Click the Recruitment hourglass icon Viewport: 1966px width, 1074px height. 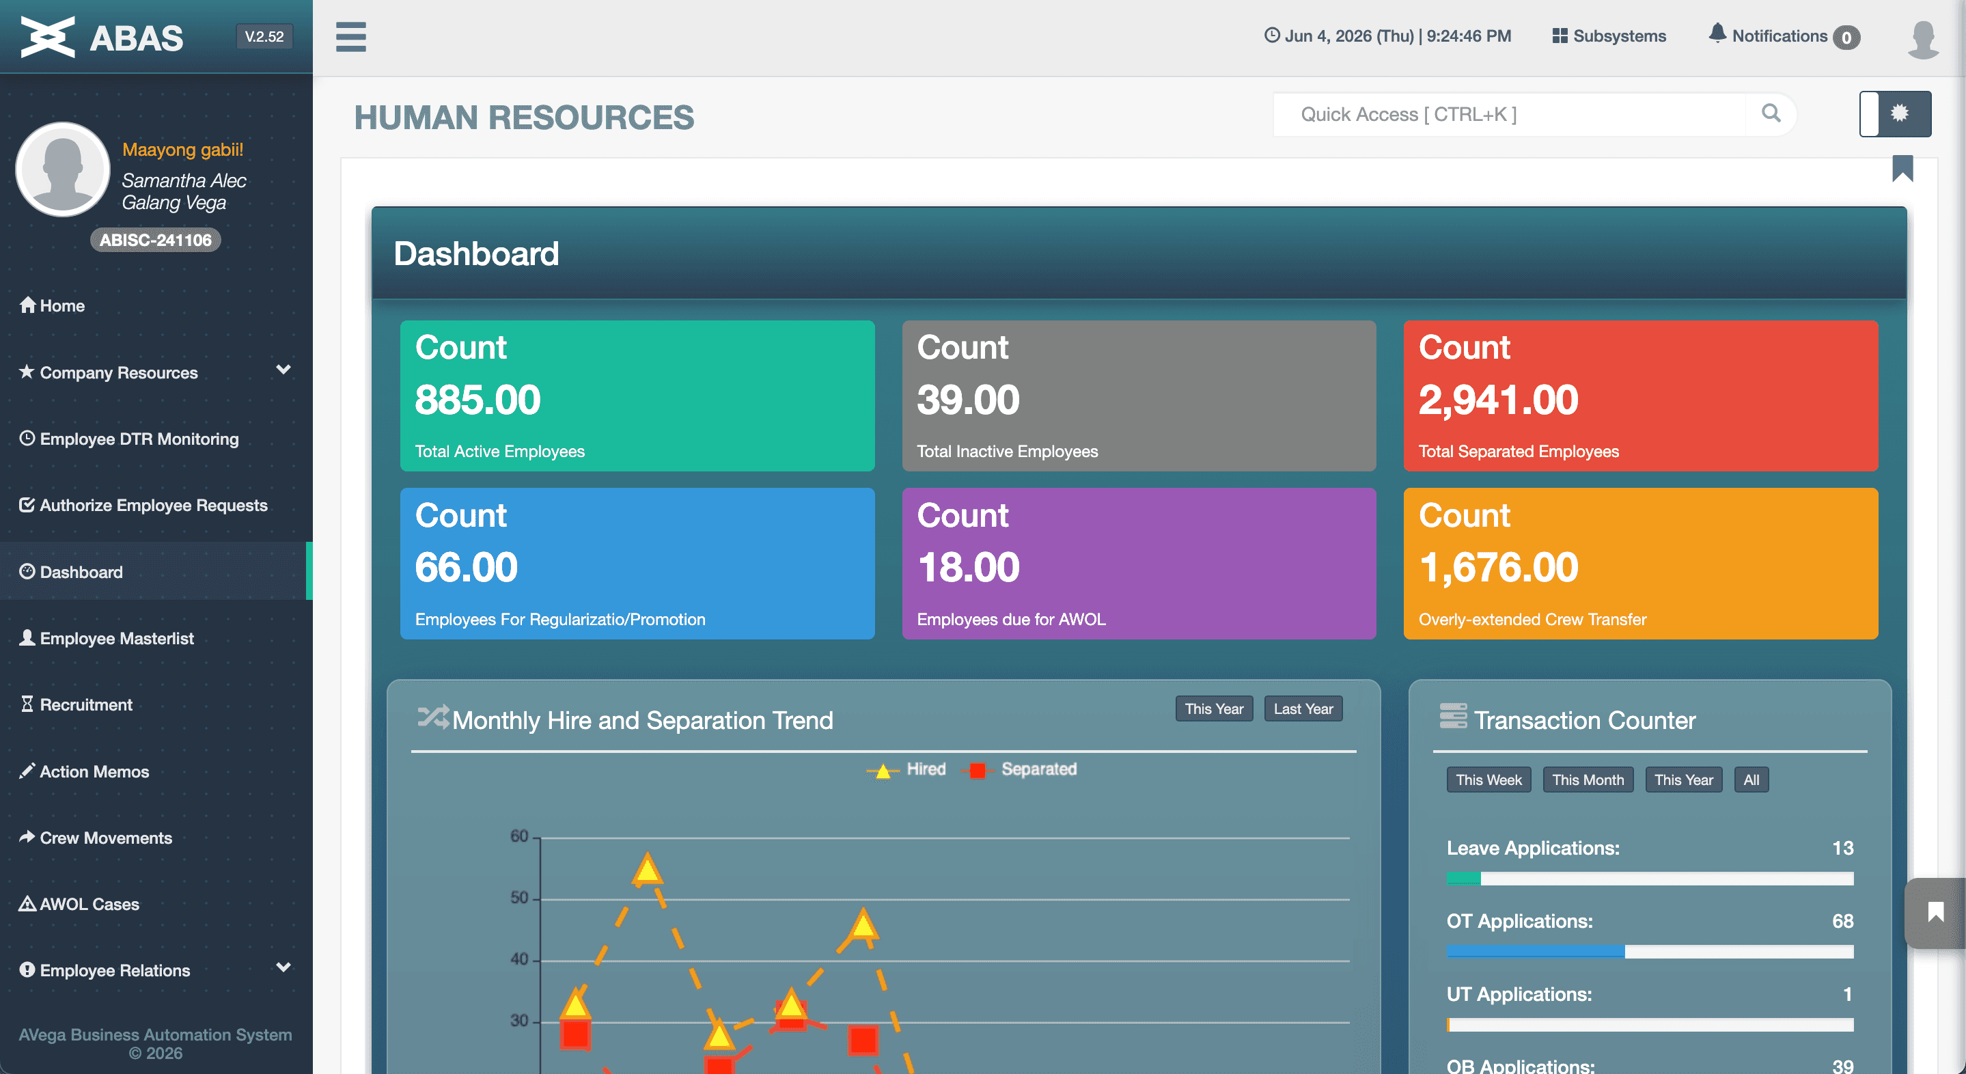27,704
